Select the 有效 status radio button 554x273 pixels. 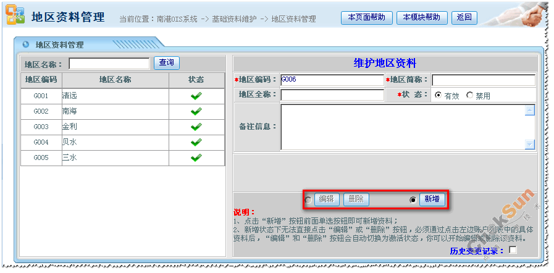(438, 95)
